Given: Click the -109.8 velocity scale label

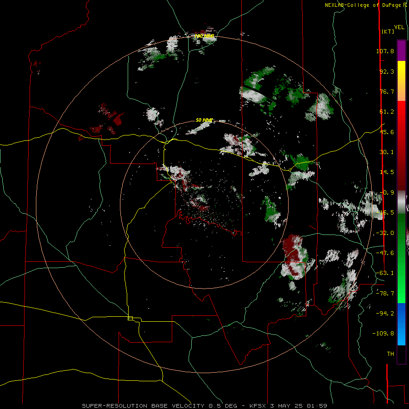Looking at the screenshot, I should point(383,334).
